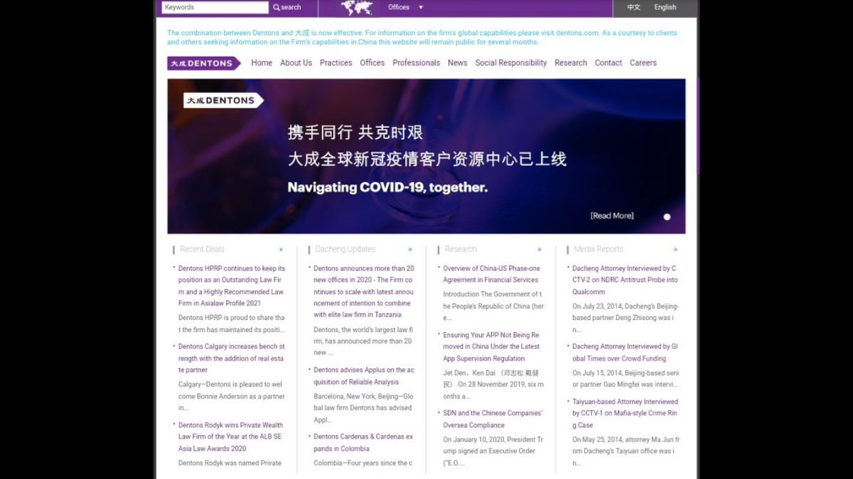Click excerpt 'Dentons HPRP is proud to share'
This screenshot has height=479, width=853.
coord(232,324)
